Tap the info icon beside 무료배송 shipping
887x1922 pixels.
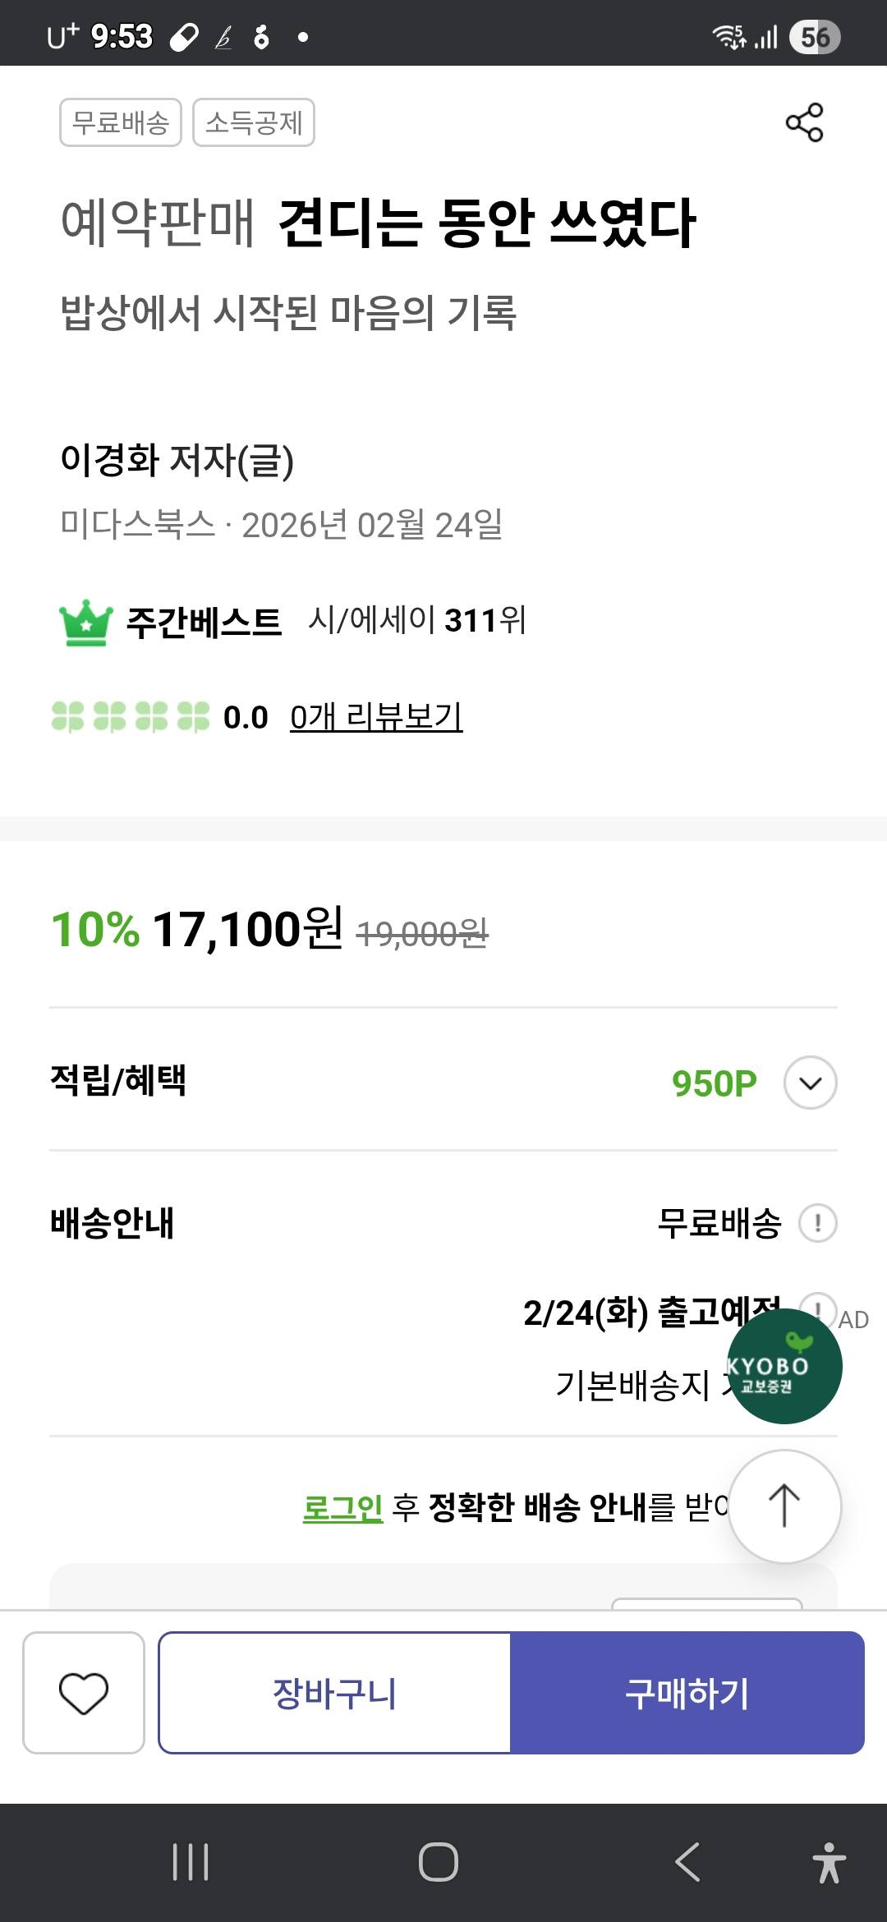[x=818, y=1223]
